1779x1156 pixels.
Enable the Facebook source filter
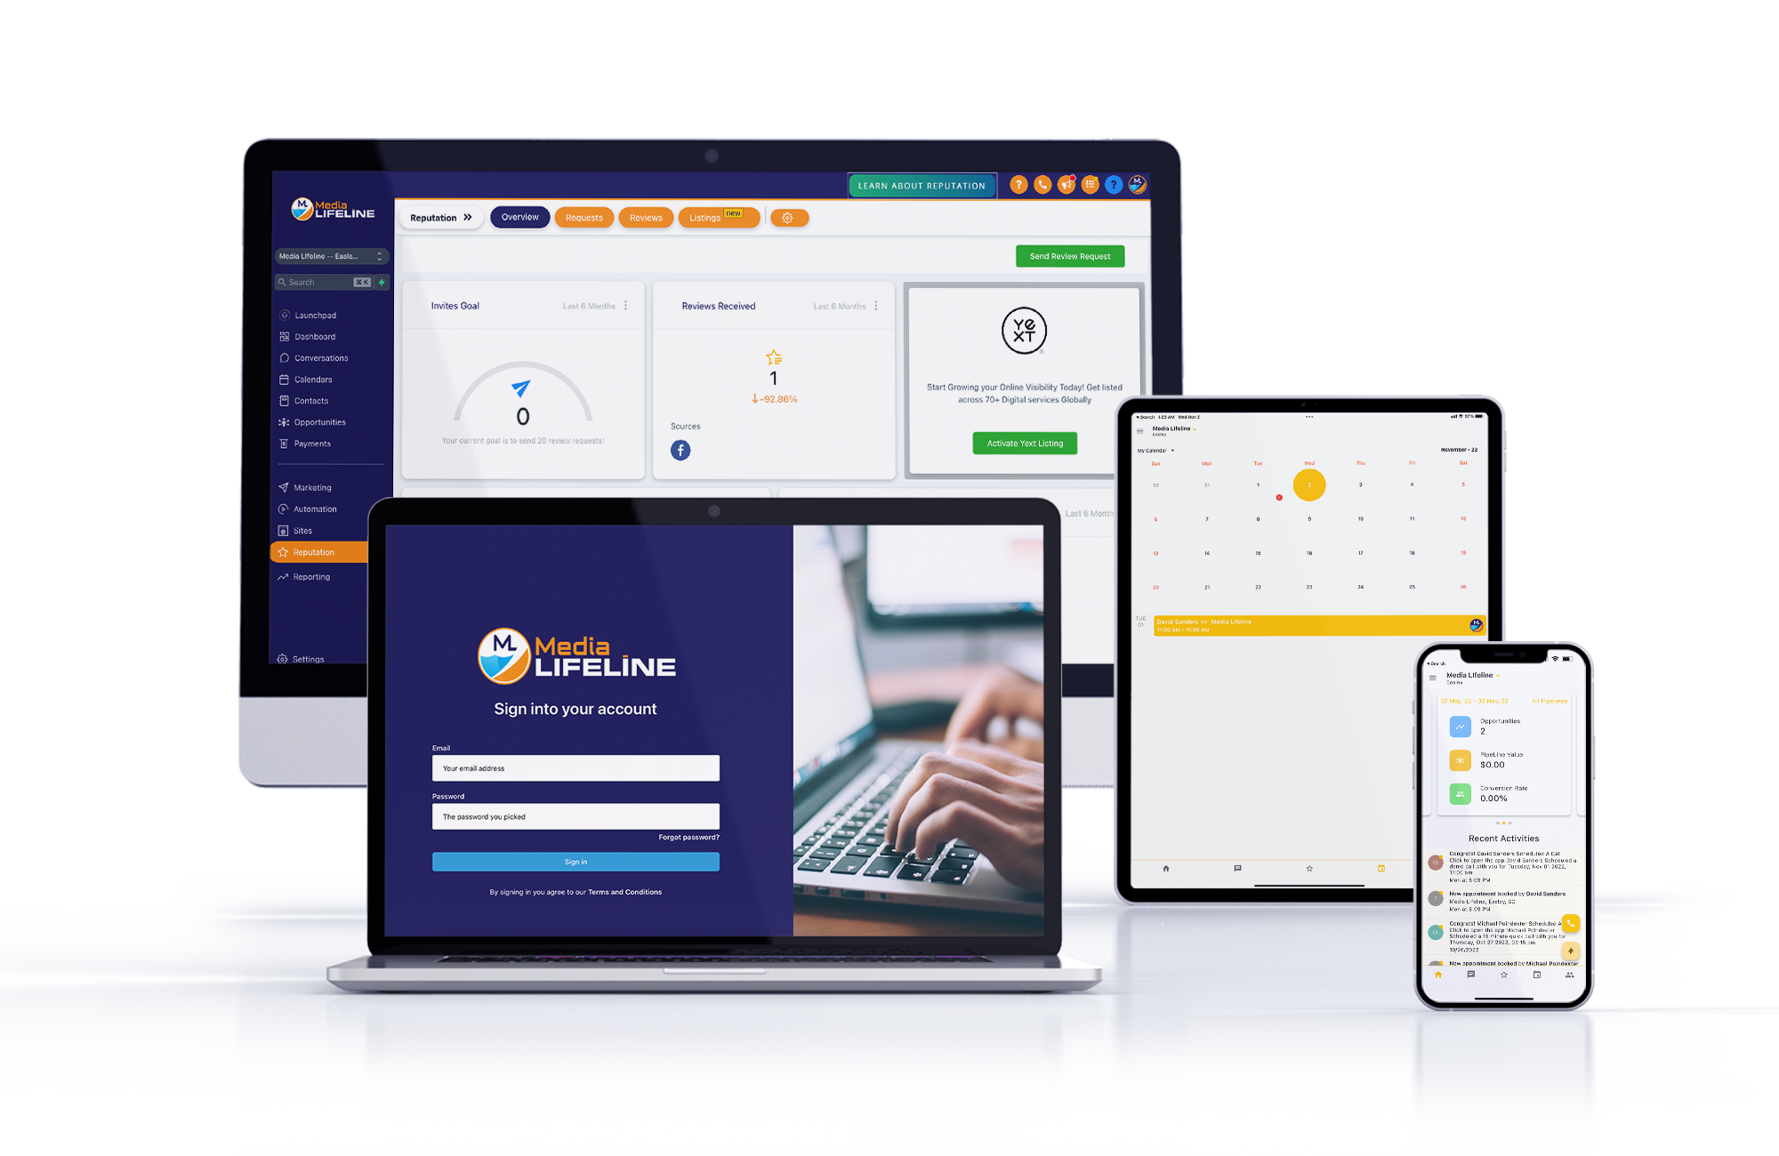point(680,453)
